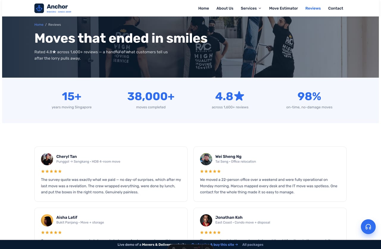Click the name 'Aisha Latif'
Viewport: 381px width, 249px height.
tap(67, 217)
